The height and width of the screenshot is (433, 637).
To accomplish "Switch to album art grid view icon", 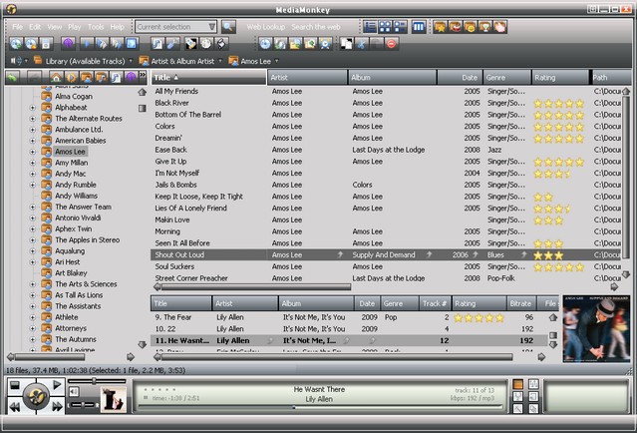I will (385, 27).
